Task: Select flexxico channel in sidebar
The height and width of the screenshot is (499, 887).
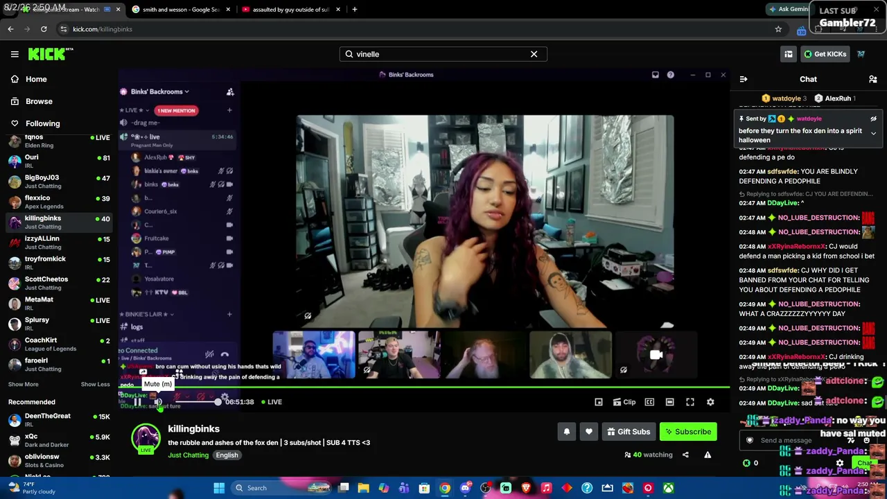Action: coord(59,202)
